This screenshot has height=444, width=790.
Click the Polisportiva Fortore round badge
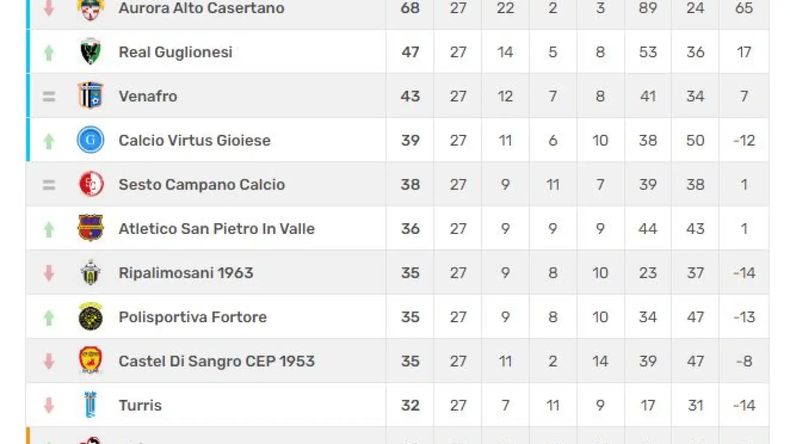[91, 317]
